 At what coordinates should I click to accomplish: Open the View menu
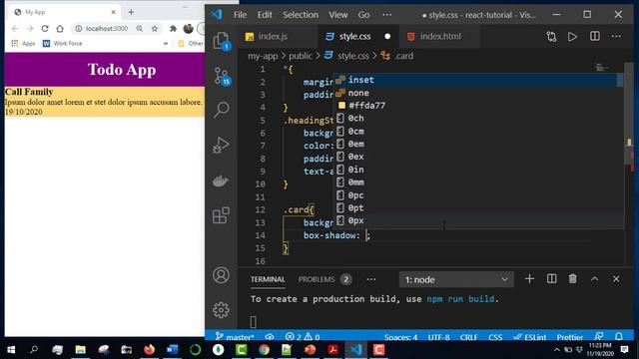[337, 15]
